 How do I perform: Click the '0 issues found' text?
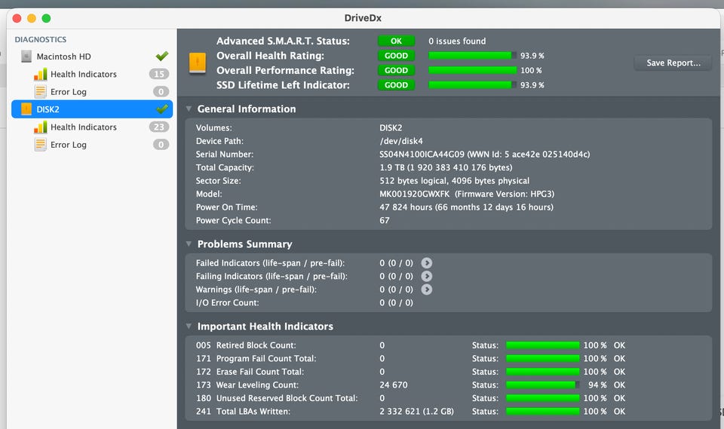[457, 41]
